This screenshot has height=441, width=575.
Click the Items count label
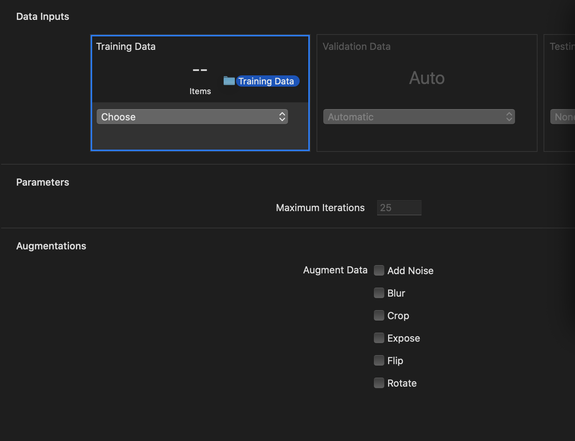(x=200, y=91)
